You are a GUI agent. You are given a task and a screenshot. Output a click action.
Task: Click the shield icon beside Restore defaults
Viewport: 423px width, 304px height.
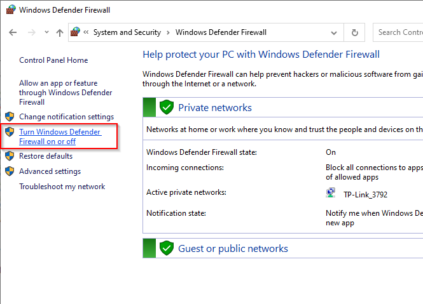click(x=10, y=156)
